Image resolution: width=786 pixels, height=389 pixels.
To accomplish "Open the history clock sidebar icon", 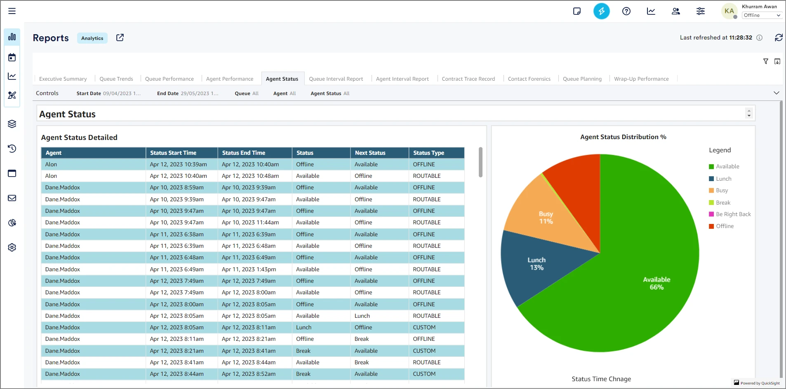I will [x=12, y=149].
